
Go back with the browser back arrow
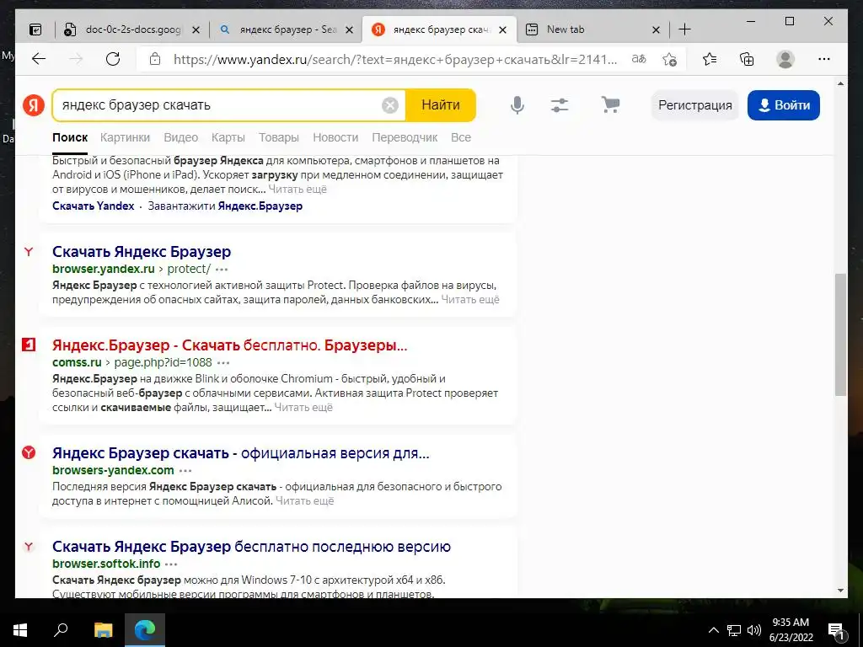(39, 59)
